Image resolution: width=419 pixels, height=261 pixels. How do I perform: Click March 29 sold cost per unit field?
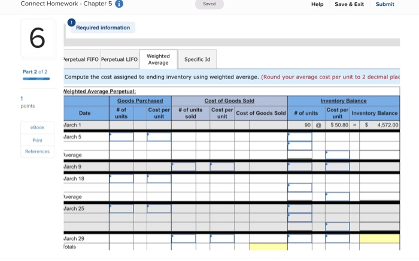(222, 239)
